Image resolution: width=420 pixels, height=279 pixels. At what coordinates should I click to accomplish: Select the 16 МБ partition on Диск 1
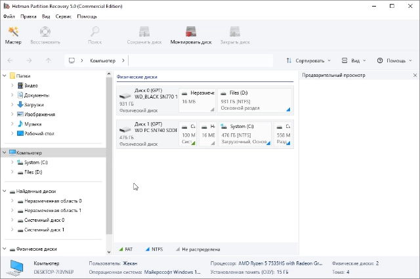tap(207, 134)
